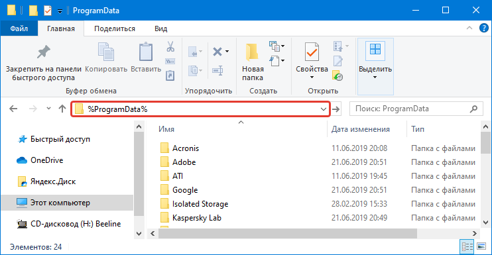The width and height of the screenshot is (492, 255).
Task: Switch to Details view in the status bar
Action: point(467,246)
